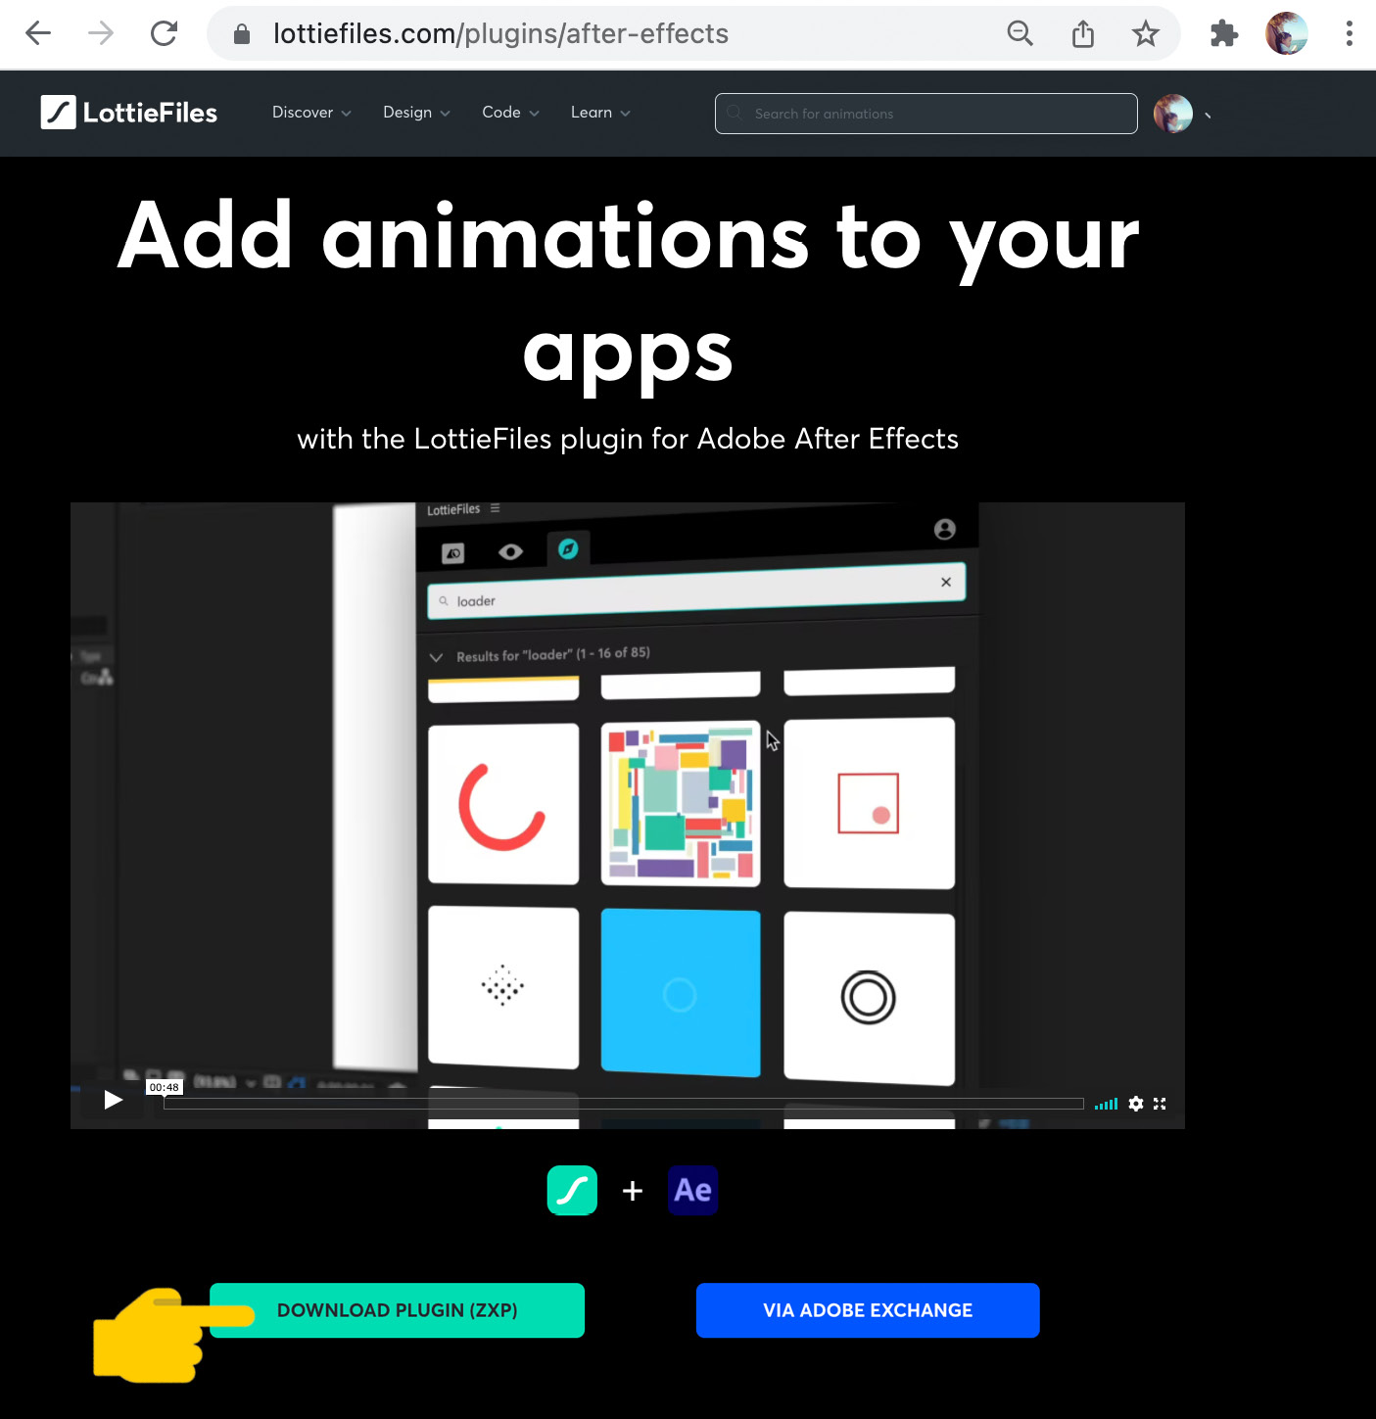Enter fullscreen video mode
The height and width of the screenshot is (1419, 1376).
click(x=1160, y=1104)
